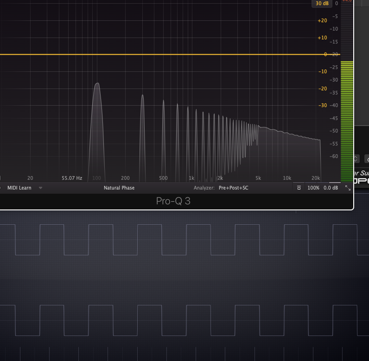Click the MIDI Learn button
Image resolution: width=369 pixels, height=361 pixels.
click(x=19, y=188)
